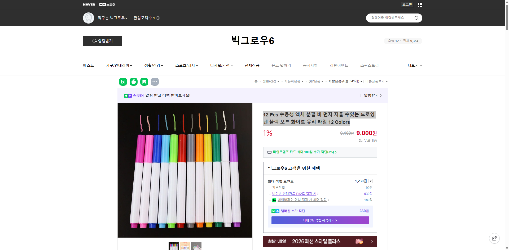Expand the 더보기 navigation dropdown
The image size is (509, 250).
point(415,65)
